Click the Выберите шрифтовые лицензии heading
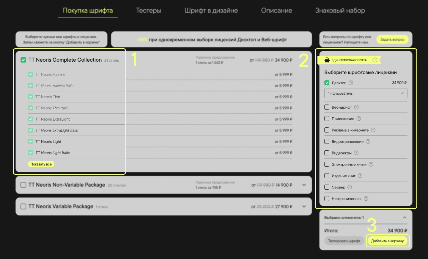The width and height of the screenshot is (428, 259). [361, 72]
